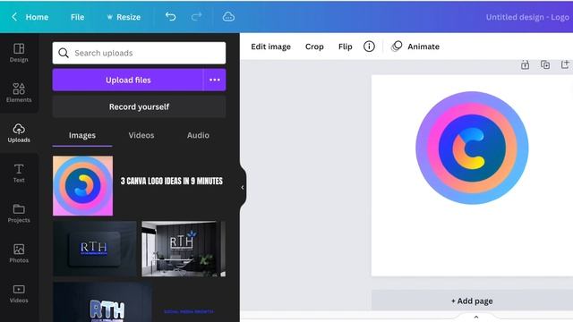Select the 3D RTH logo thumbnail
The height and width of the screenshot is (322, 573).
pos(103,302)
